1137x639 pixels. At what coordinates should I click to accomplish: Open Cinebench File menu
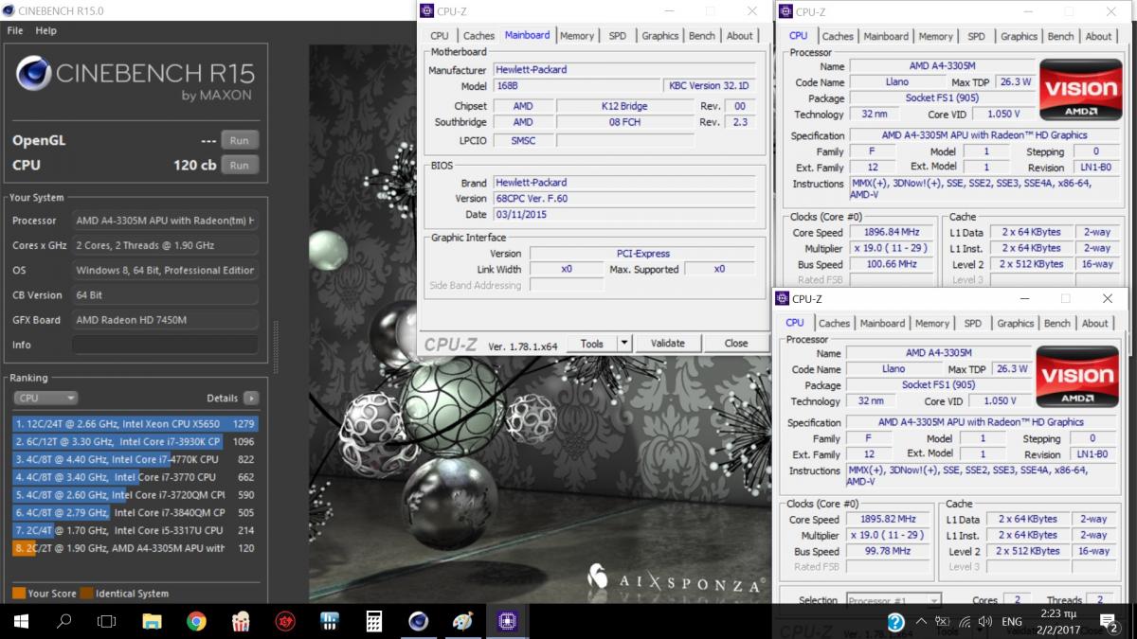tap(15, 30)
